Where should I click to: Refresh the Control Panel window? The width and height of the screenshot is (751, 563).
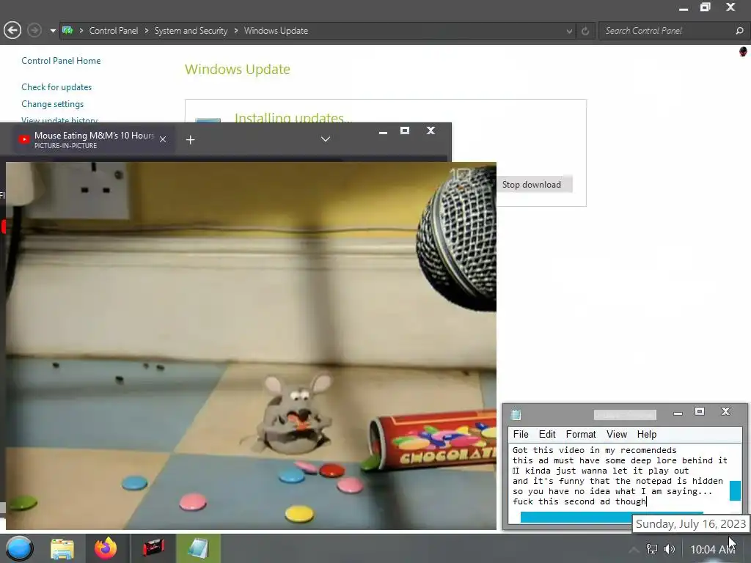(585, 31)
